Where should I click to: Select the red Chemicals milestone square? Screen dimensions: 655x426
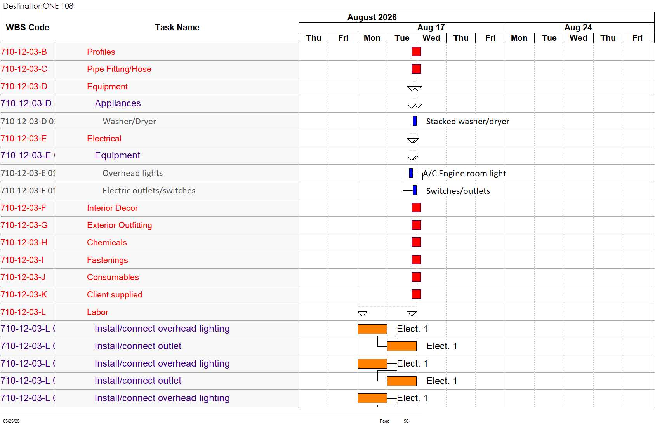point(416,242)
